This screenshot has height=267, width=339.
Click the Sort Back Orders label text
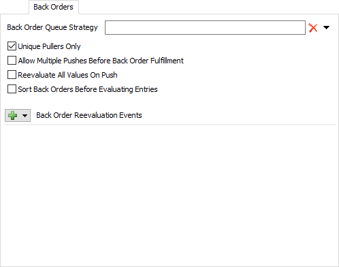(88, 89)
